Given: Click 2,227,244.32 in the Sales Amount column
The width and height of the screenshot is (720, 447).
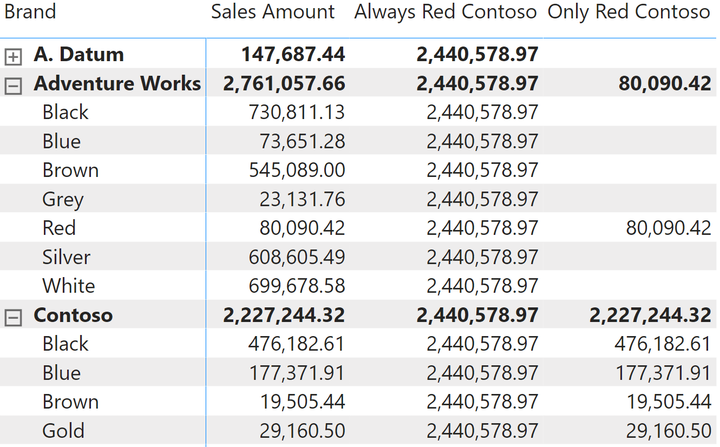Looking at the screenshot, I should pos(284,315).
